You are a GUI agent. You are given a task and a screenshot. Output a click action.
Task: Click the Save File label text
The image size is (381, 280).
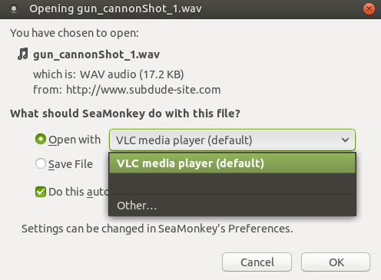click(71, 164)
